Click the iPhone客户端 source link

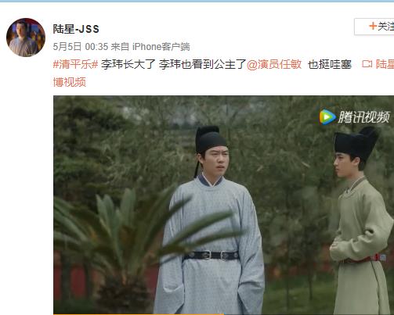[161, 47]
